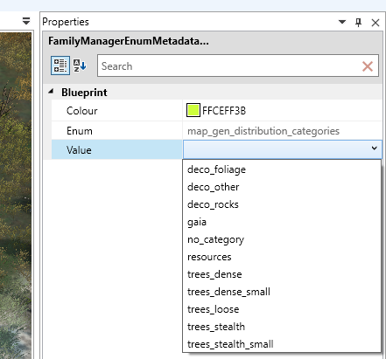The image size is (386, 359).
Task: Clear the search field with red X
Action: pos(368,66)
